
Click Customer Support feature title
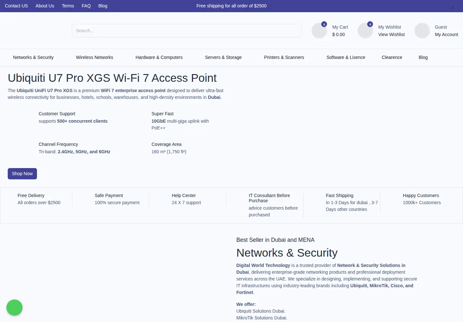click(57, 114)
